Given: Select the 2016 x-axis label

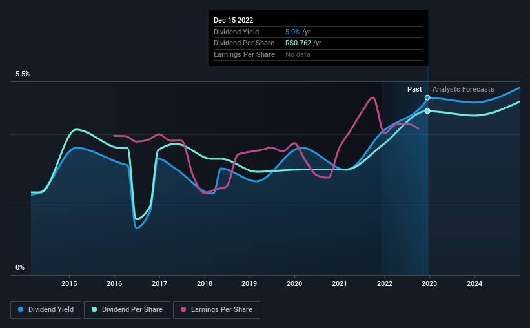Looking at the screenshot, I should (114, 283).
